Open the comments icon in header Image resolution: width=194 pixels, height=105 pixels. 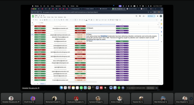pyautogui.click(x=140, y=16)
